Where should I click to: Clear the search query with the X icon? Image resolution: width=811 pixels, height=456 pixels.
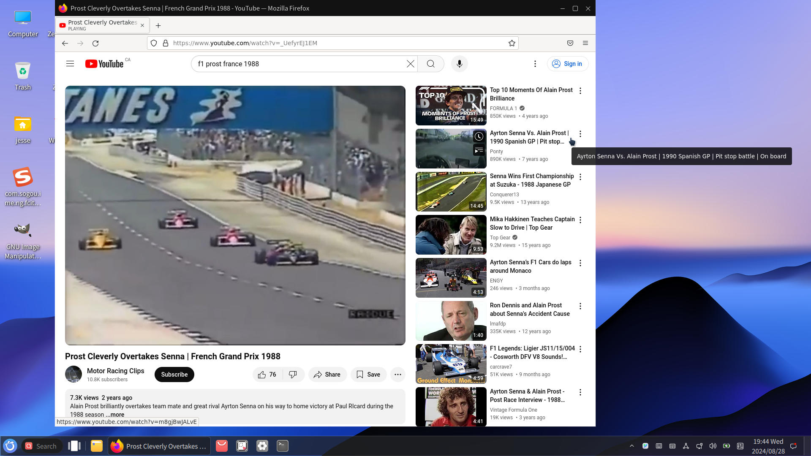pyautogui.click(x=410, y=64)
